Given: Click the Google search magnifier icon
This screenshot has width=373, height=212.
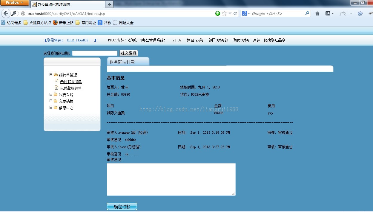Looking at the screenshot, I should pos(307,13).
